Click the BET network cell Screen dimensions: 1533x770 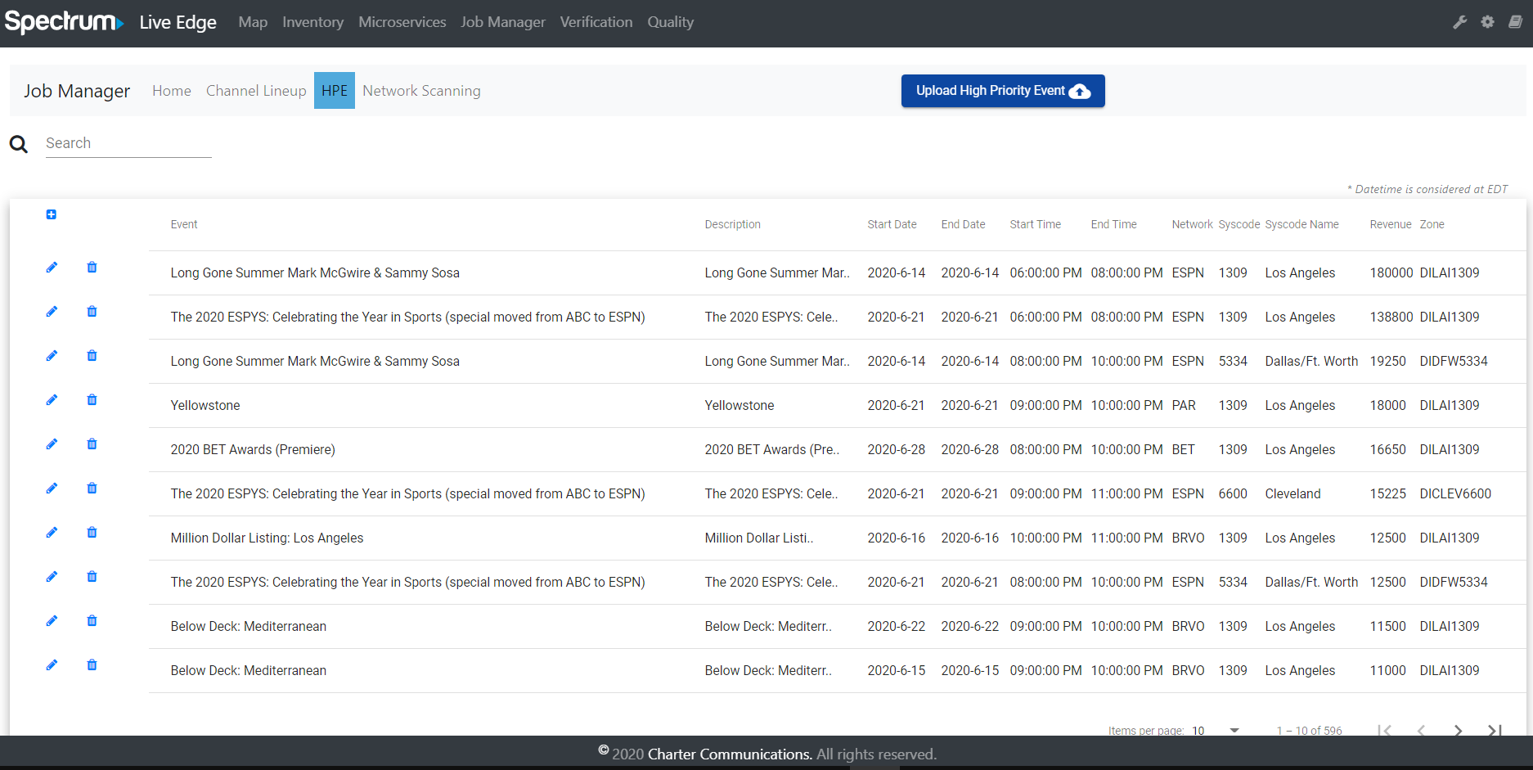coord(1183,449)
